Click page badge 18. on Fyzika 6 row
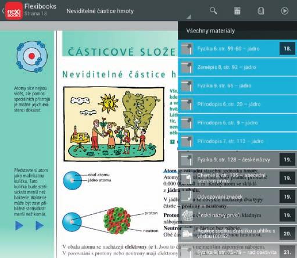This screenshot has width=297, height=258. click(287, 48)
